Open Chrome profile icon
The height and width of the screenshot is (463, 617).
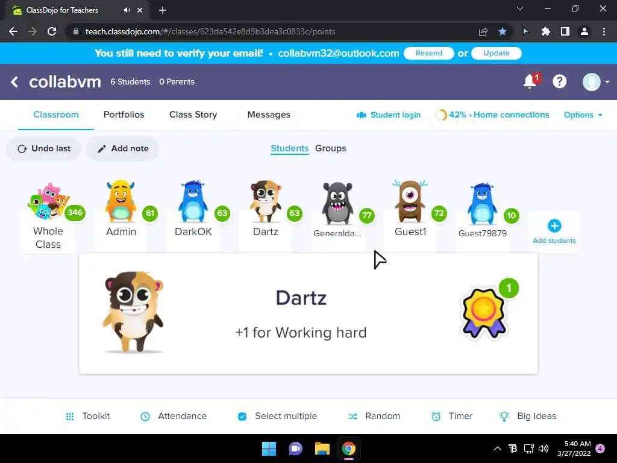coord(584,31)
